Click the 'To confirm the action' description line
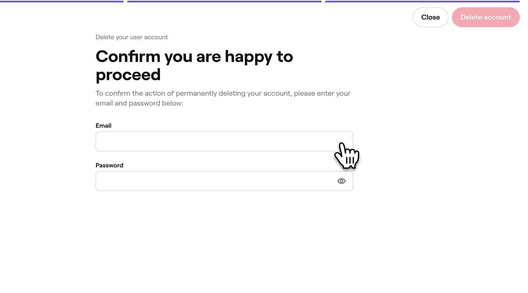Image resolution: width=528 pixels, height=293 pixels. coord(223,93)
